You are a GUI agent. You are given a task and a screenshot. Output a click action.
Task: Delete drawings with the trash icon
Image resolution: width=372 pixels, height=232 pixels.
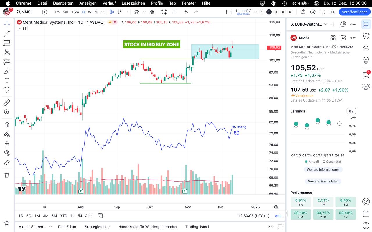click(x=7, y=175)
